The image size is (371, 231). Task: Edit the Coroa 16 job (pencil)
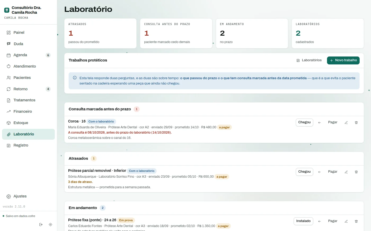pos(346,122)
